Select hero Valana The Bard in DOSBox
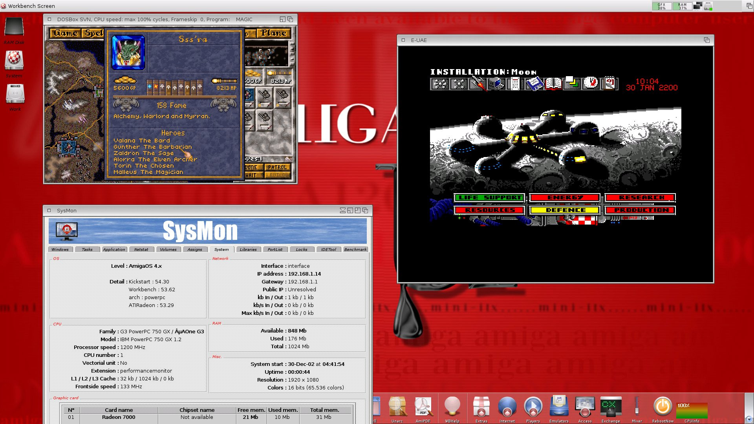Viewport: 754px width, 424px height. click(x=142, y=141)
